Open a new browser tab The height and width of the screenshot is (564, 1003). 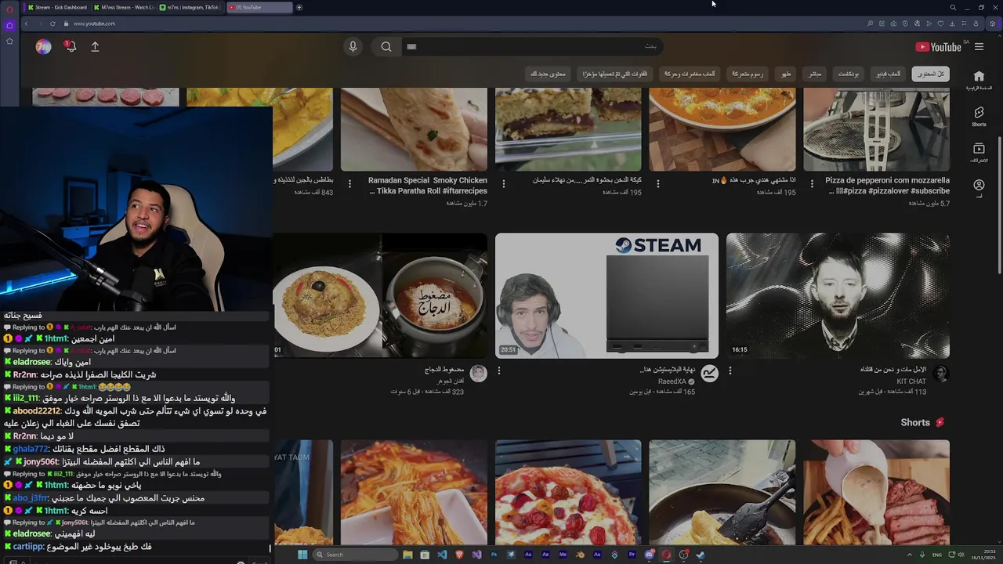coord(299,7)
